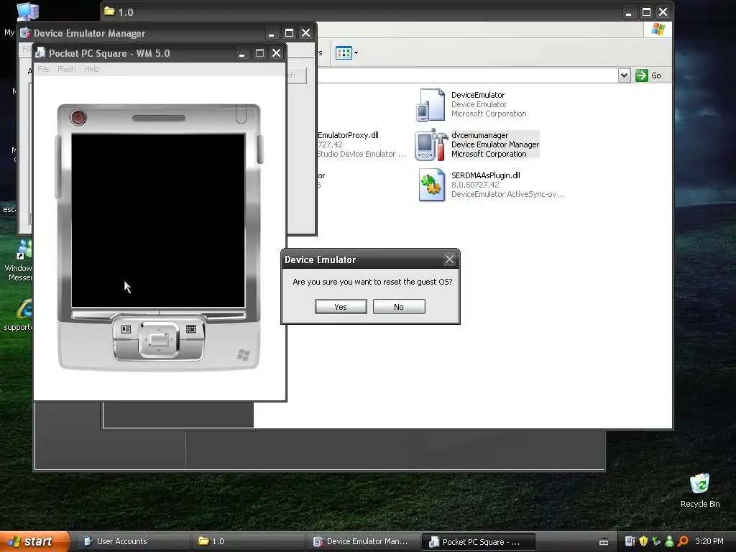Click the SERDMAAsPlugin.dll file name text

coord(486,175)
